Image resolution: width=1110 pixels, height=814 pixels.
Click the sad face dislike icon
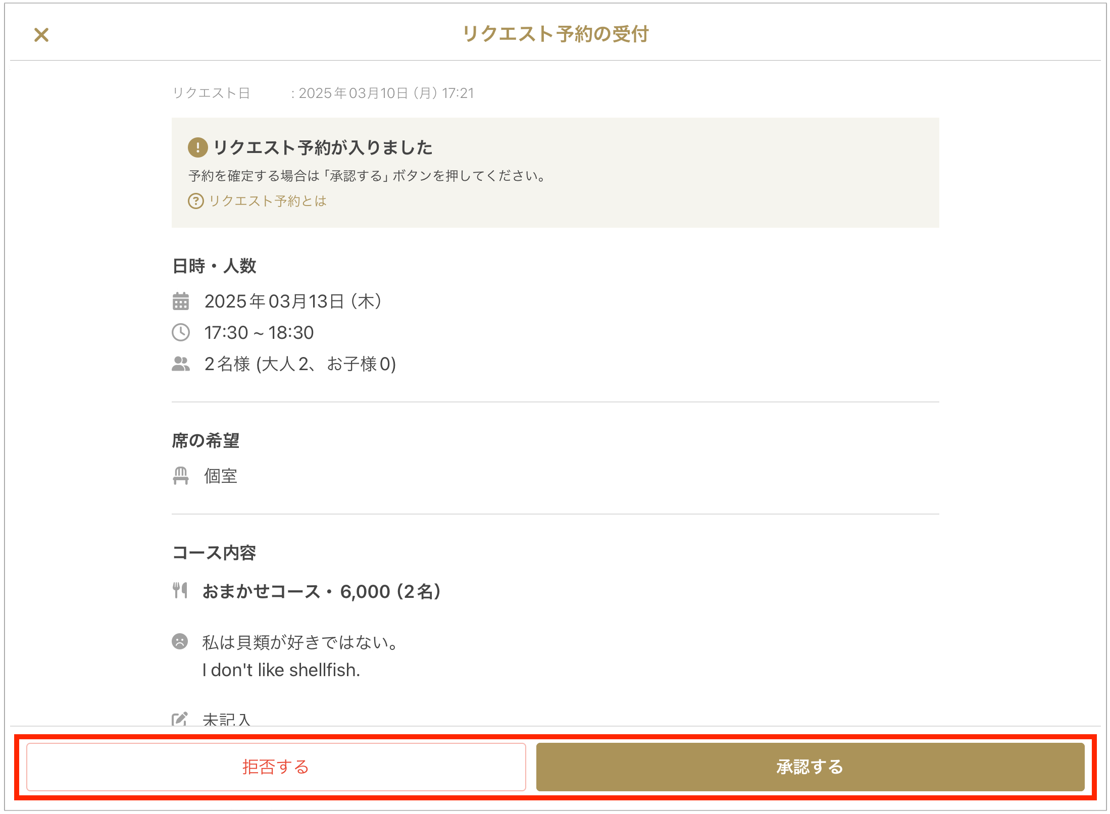coord(180,641)
